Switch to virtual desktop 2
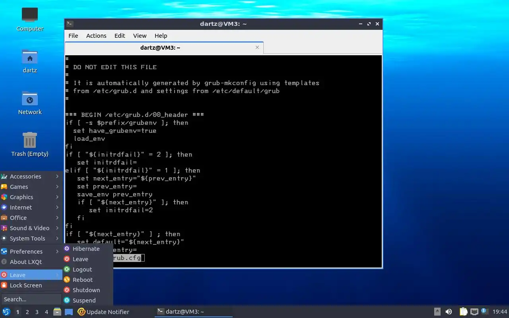 (x=27, y=312)
